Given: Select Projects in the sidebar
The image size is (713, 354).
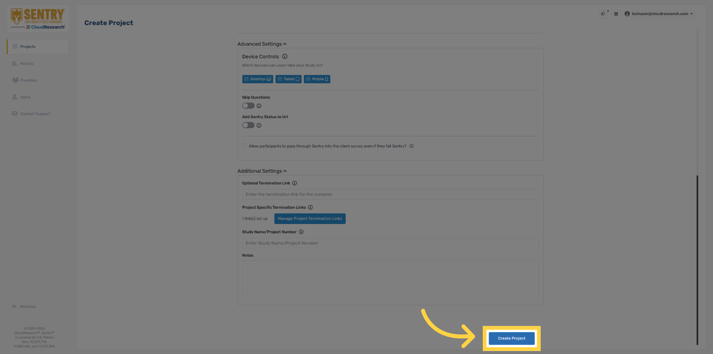Looking at the screenshot, I should click(x=27, y=46).
